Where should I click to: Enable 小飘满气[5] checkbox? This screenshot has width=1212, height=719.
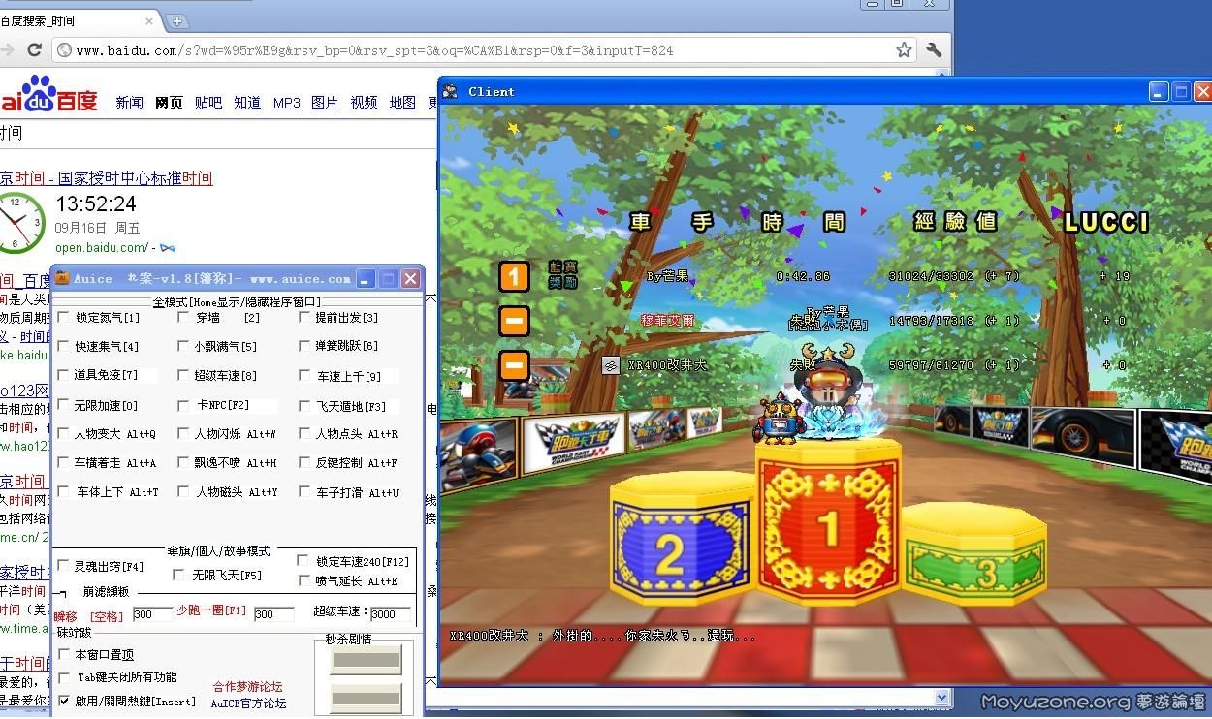184,346
